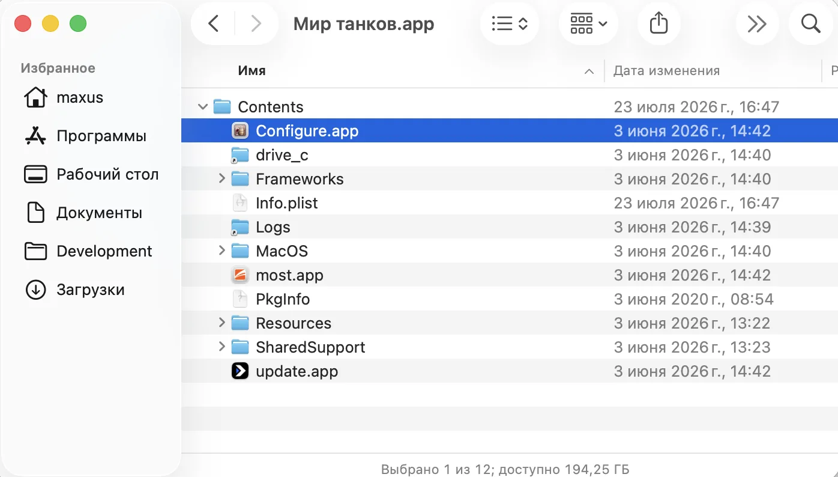838x477 pixels.
Task: Click the most.app file name
Action: click(289, 275)
